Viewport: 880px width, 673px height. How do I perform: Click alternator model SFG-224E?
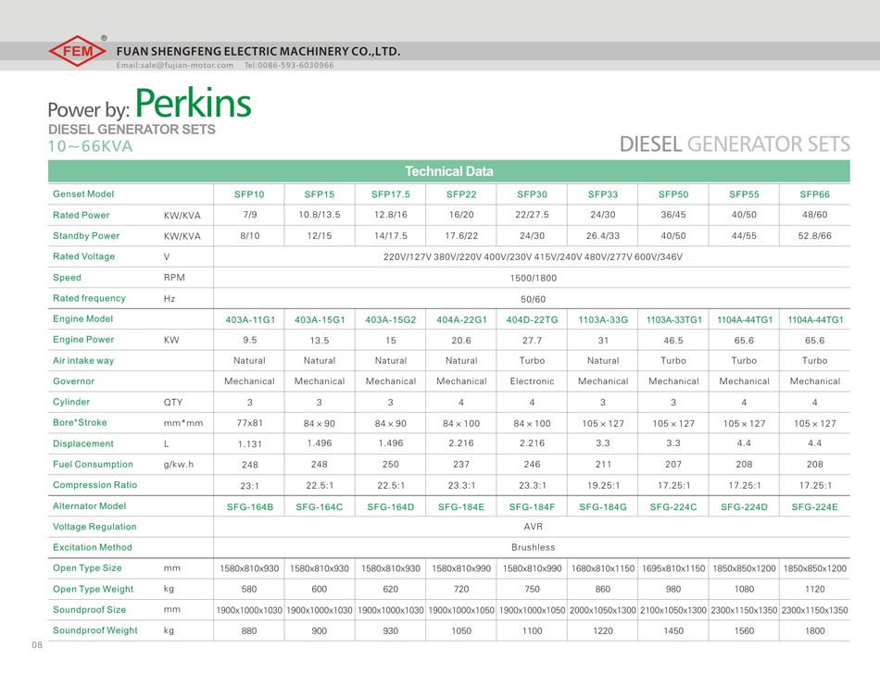pos(815,507)
